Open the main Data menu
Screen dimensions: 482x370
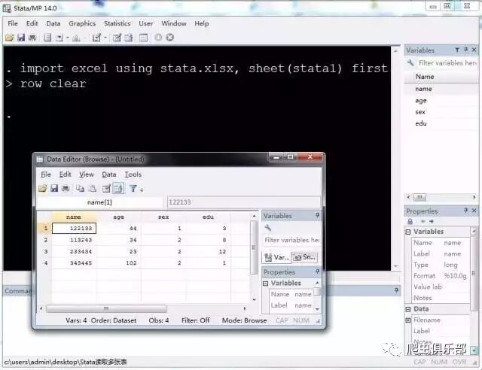pos(53,23)
